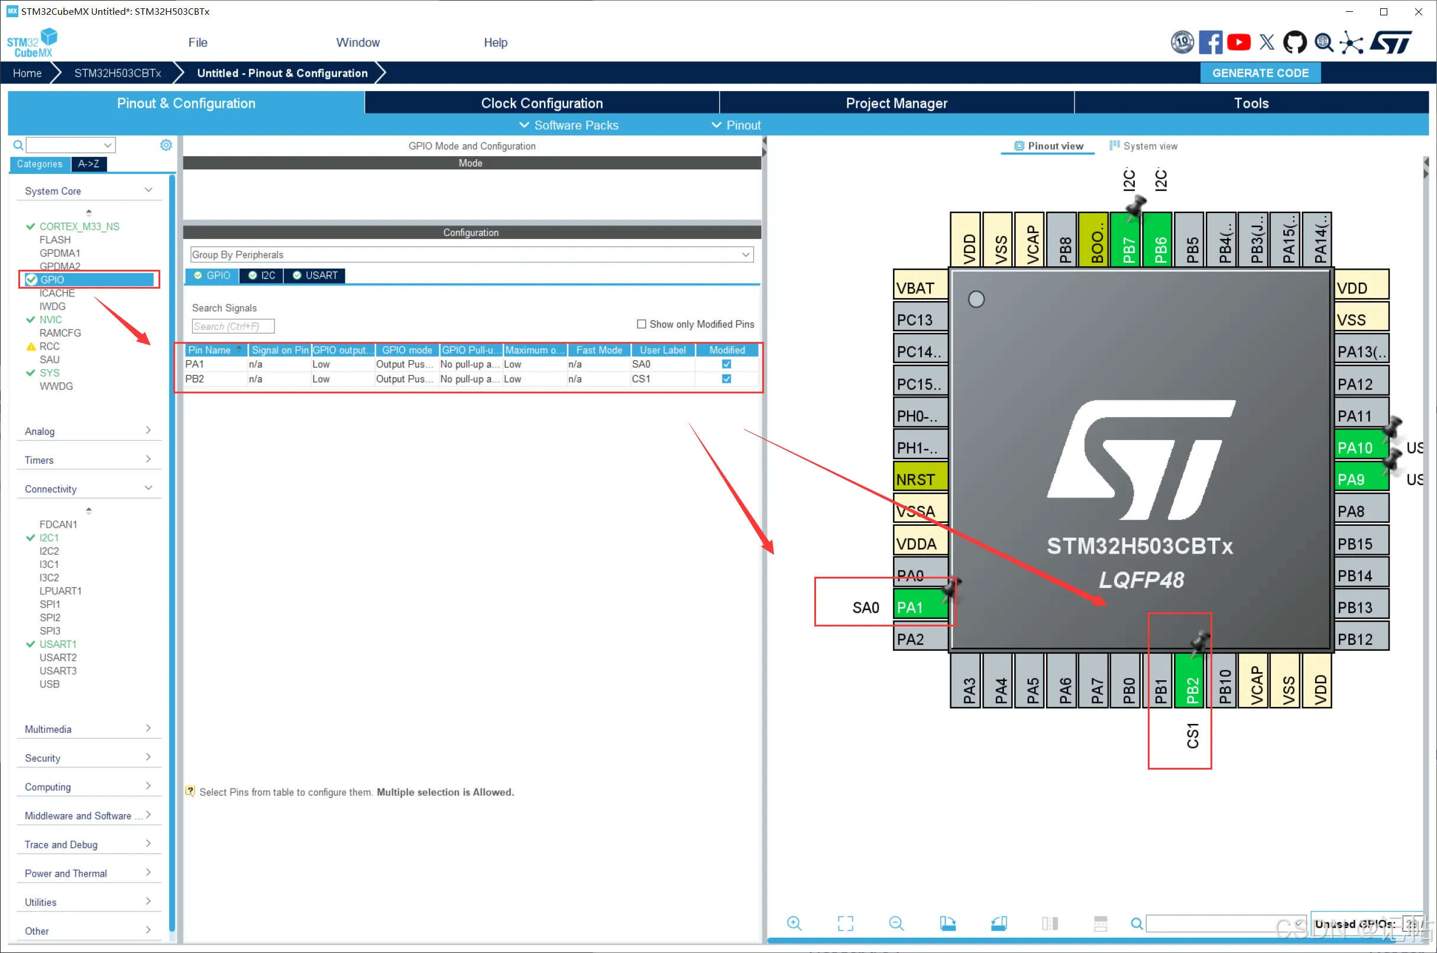Open the File menu
The width and height of the screenshot is (1437, 953).
click(x=198, y=43)
